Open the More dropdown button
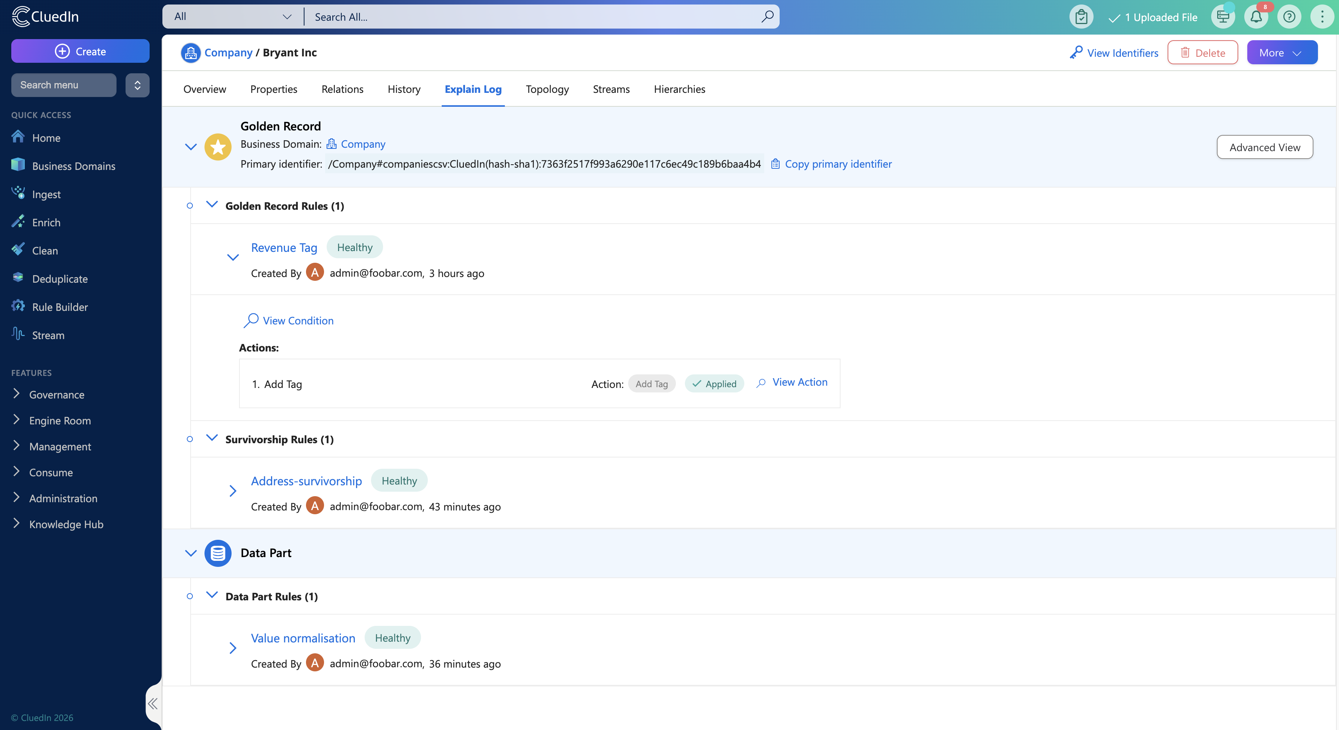Viewport: 1339px width, 730px height. [1281, 53]
